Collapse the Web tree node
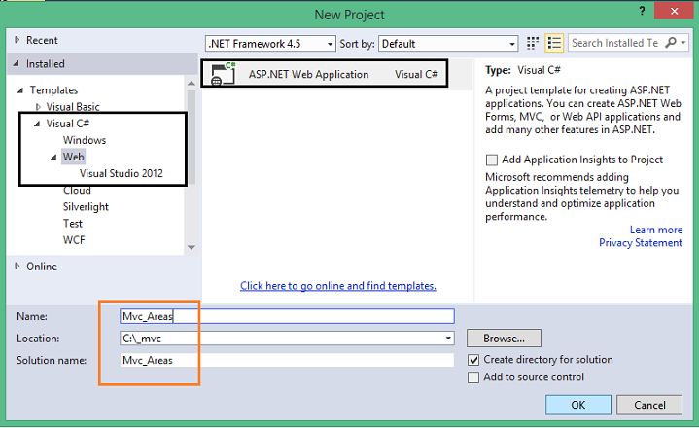This screenshot has width=699, height=428. [53, 157]
